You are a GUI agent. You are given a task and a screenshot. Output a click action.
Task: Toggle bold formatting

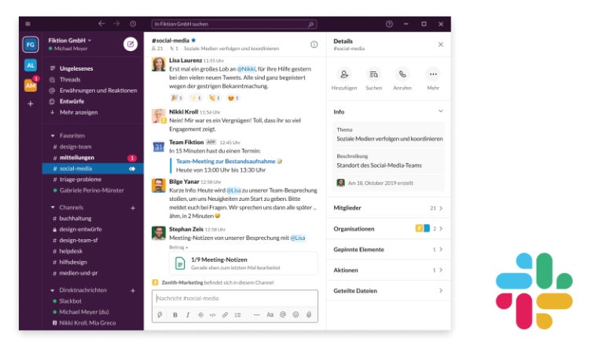coord(175,315)
